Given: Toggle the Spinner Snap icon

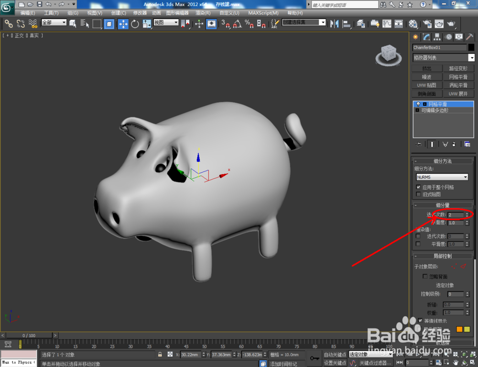Looking at the screenshot, I should [x=261, y=23].
